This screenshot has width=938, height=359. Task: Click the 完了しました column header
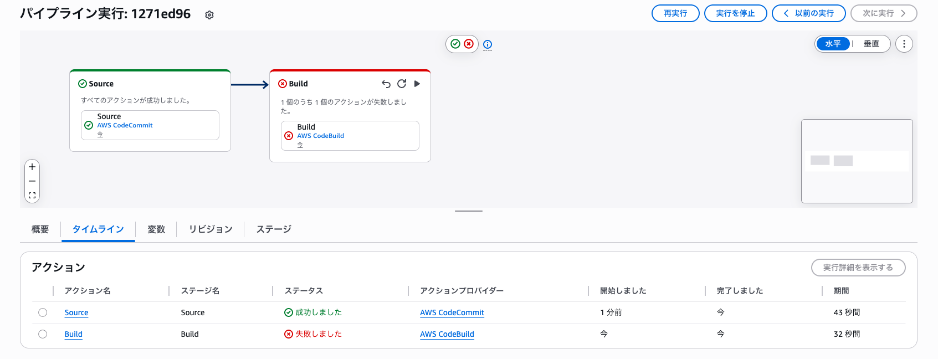740,291
